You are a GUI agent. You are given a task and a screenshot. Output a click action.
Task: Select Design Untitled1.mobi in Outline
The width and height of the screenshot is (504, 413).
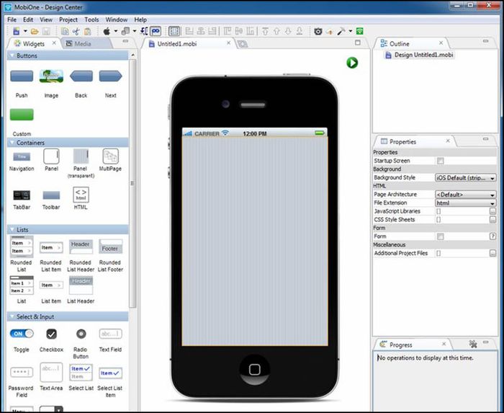click(420, 55)
